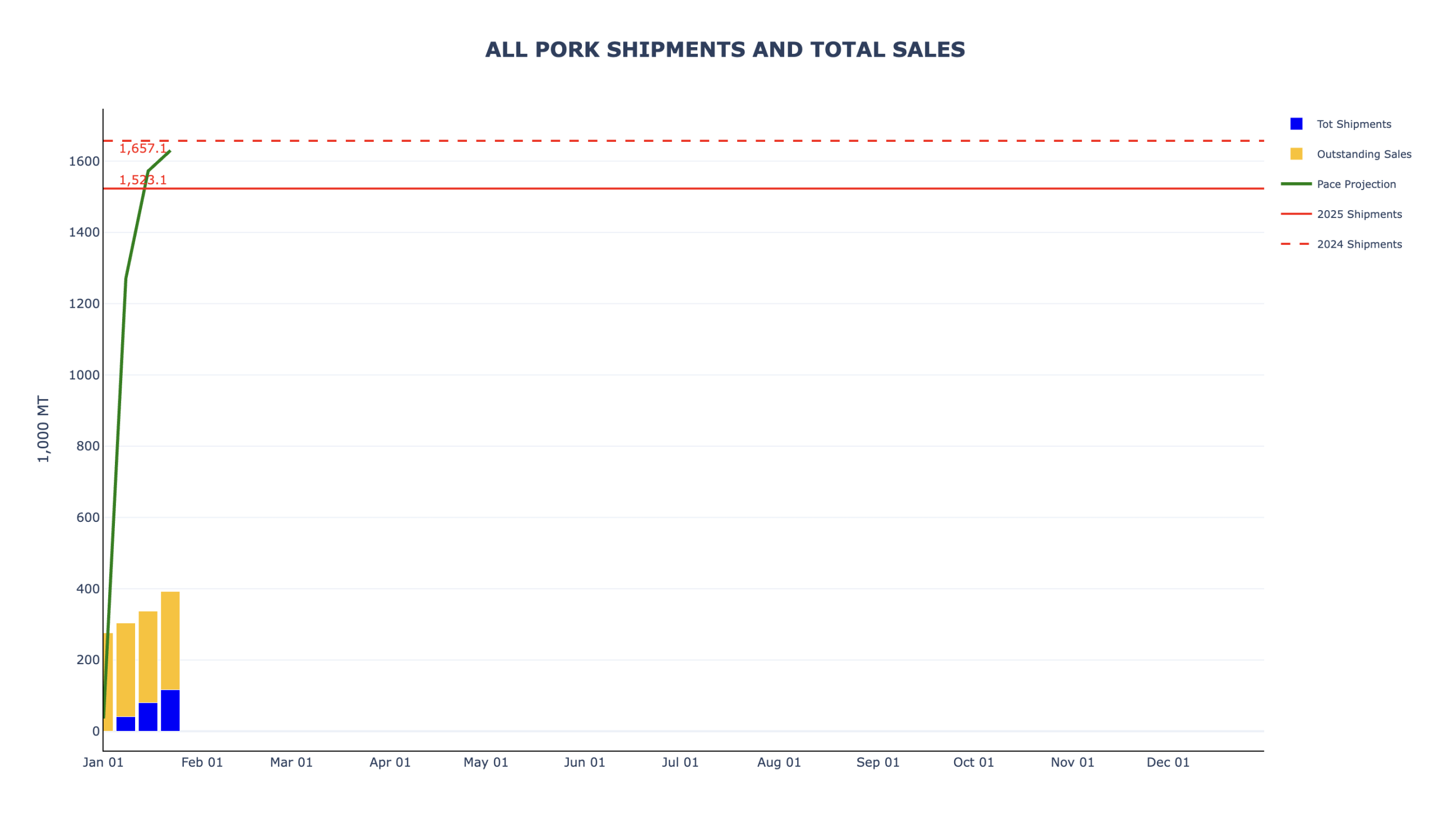This screenshot has height=820, width=1435.
Task: Toggle the 2025 Shipments legend text
Action: point(1359,215)
